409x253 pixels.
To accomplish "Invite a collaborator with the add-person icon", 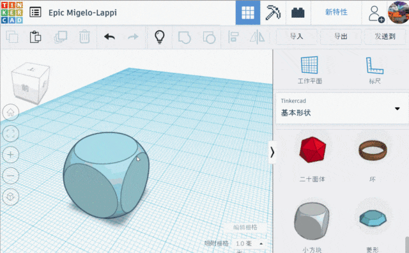I will point(376,13).
